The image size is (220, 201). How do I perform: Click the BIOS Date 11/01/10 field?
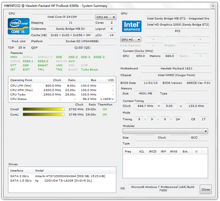[151, 83]
